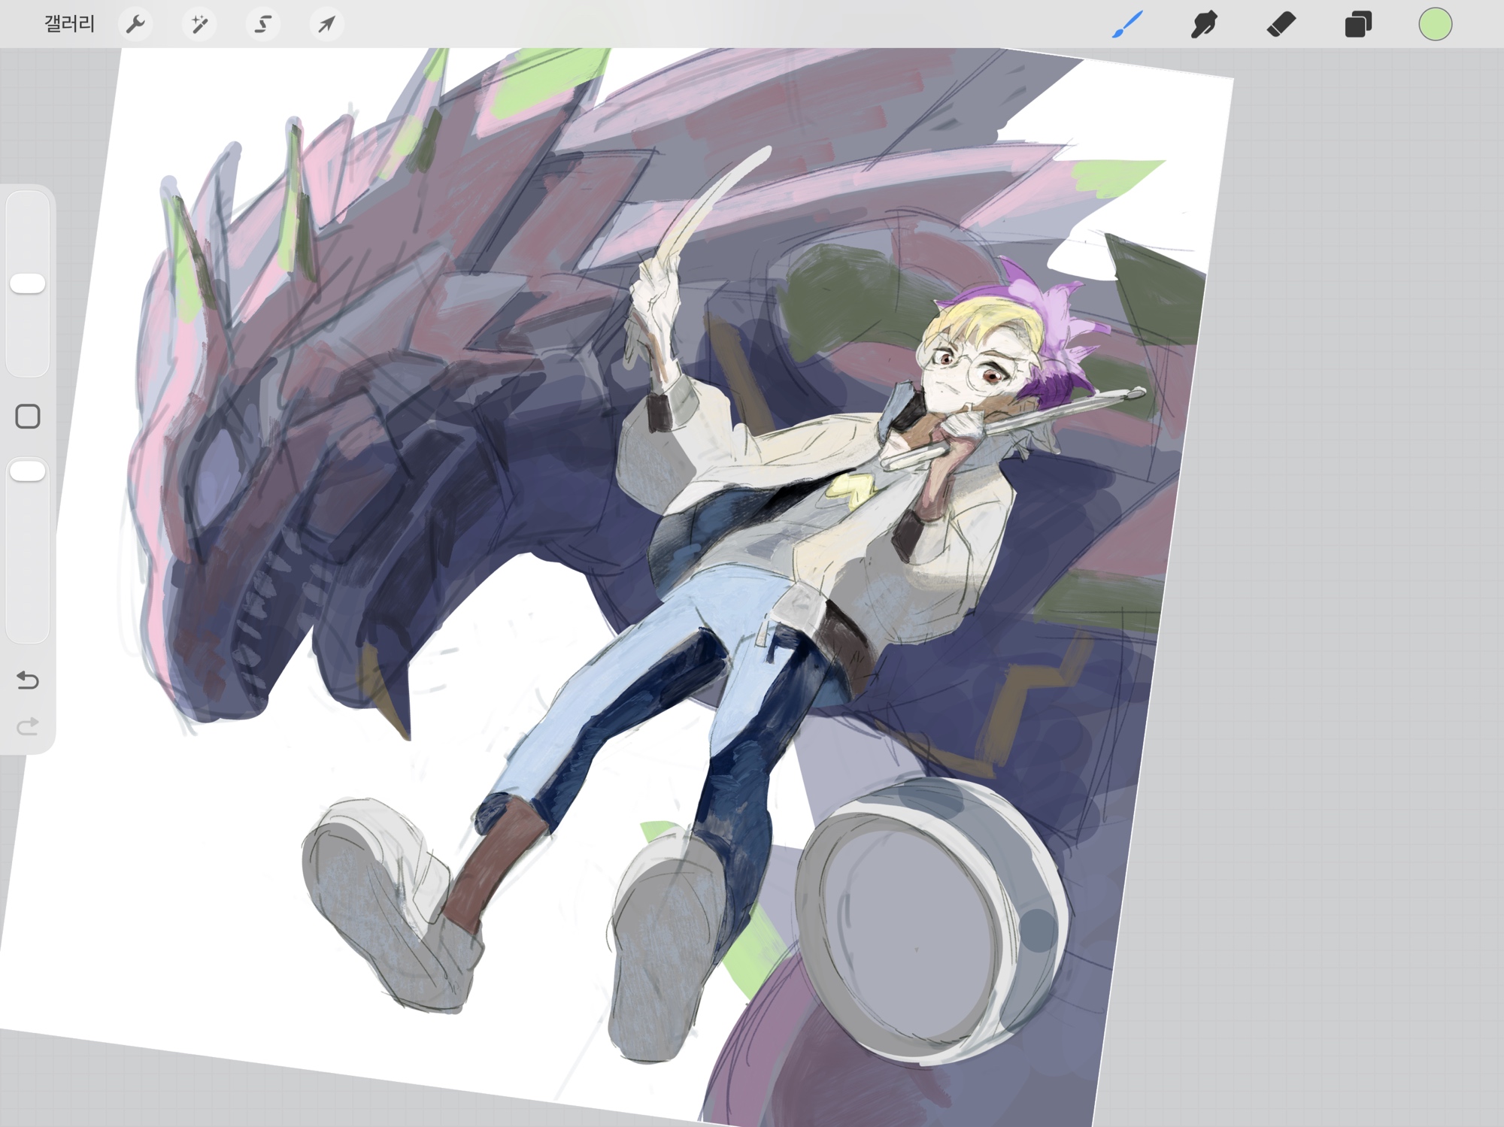Activate the Selection tool (S icon)

pyautogui.click(x=262, y=24)
